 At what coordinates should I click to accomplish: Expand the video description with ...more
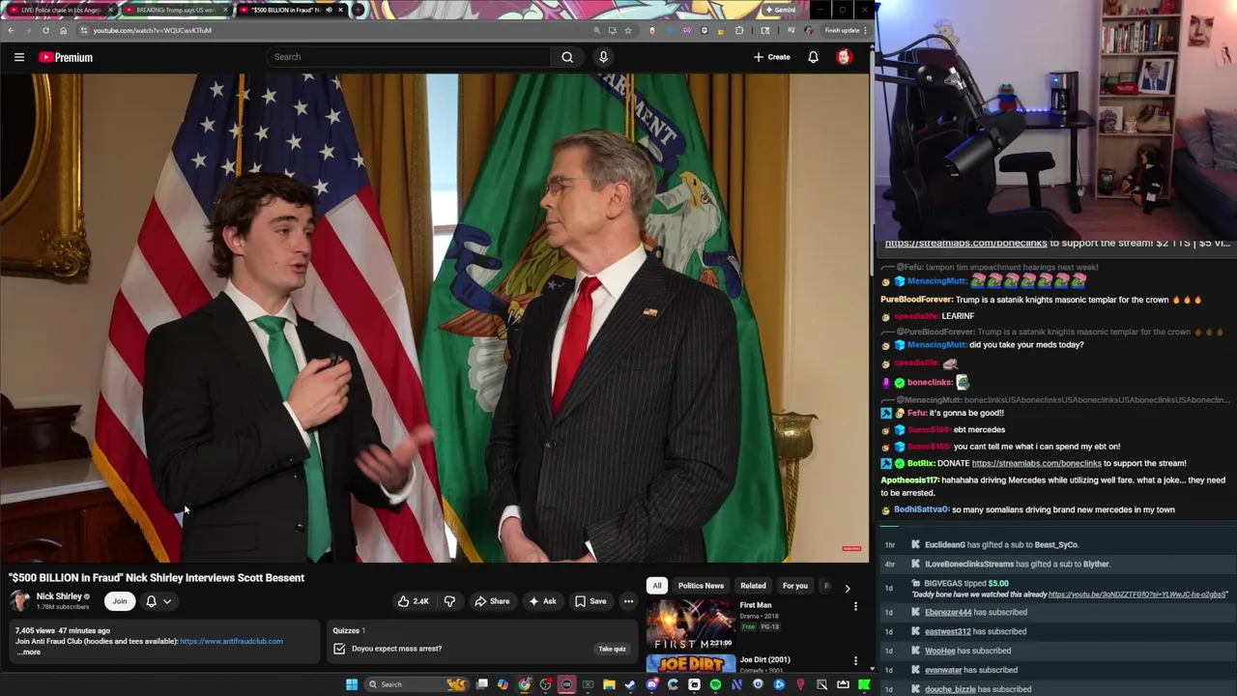29,652
